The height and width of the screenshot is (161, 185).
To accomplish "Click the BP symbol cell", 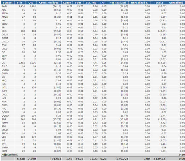I will (3, 28).
